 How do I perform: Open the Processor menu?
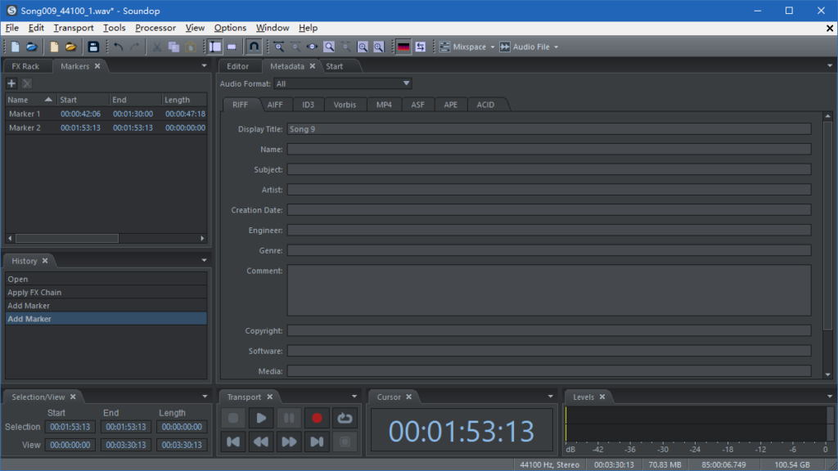tap(155, 27)
